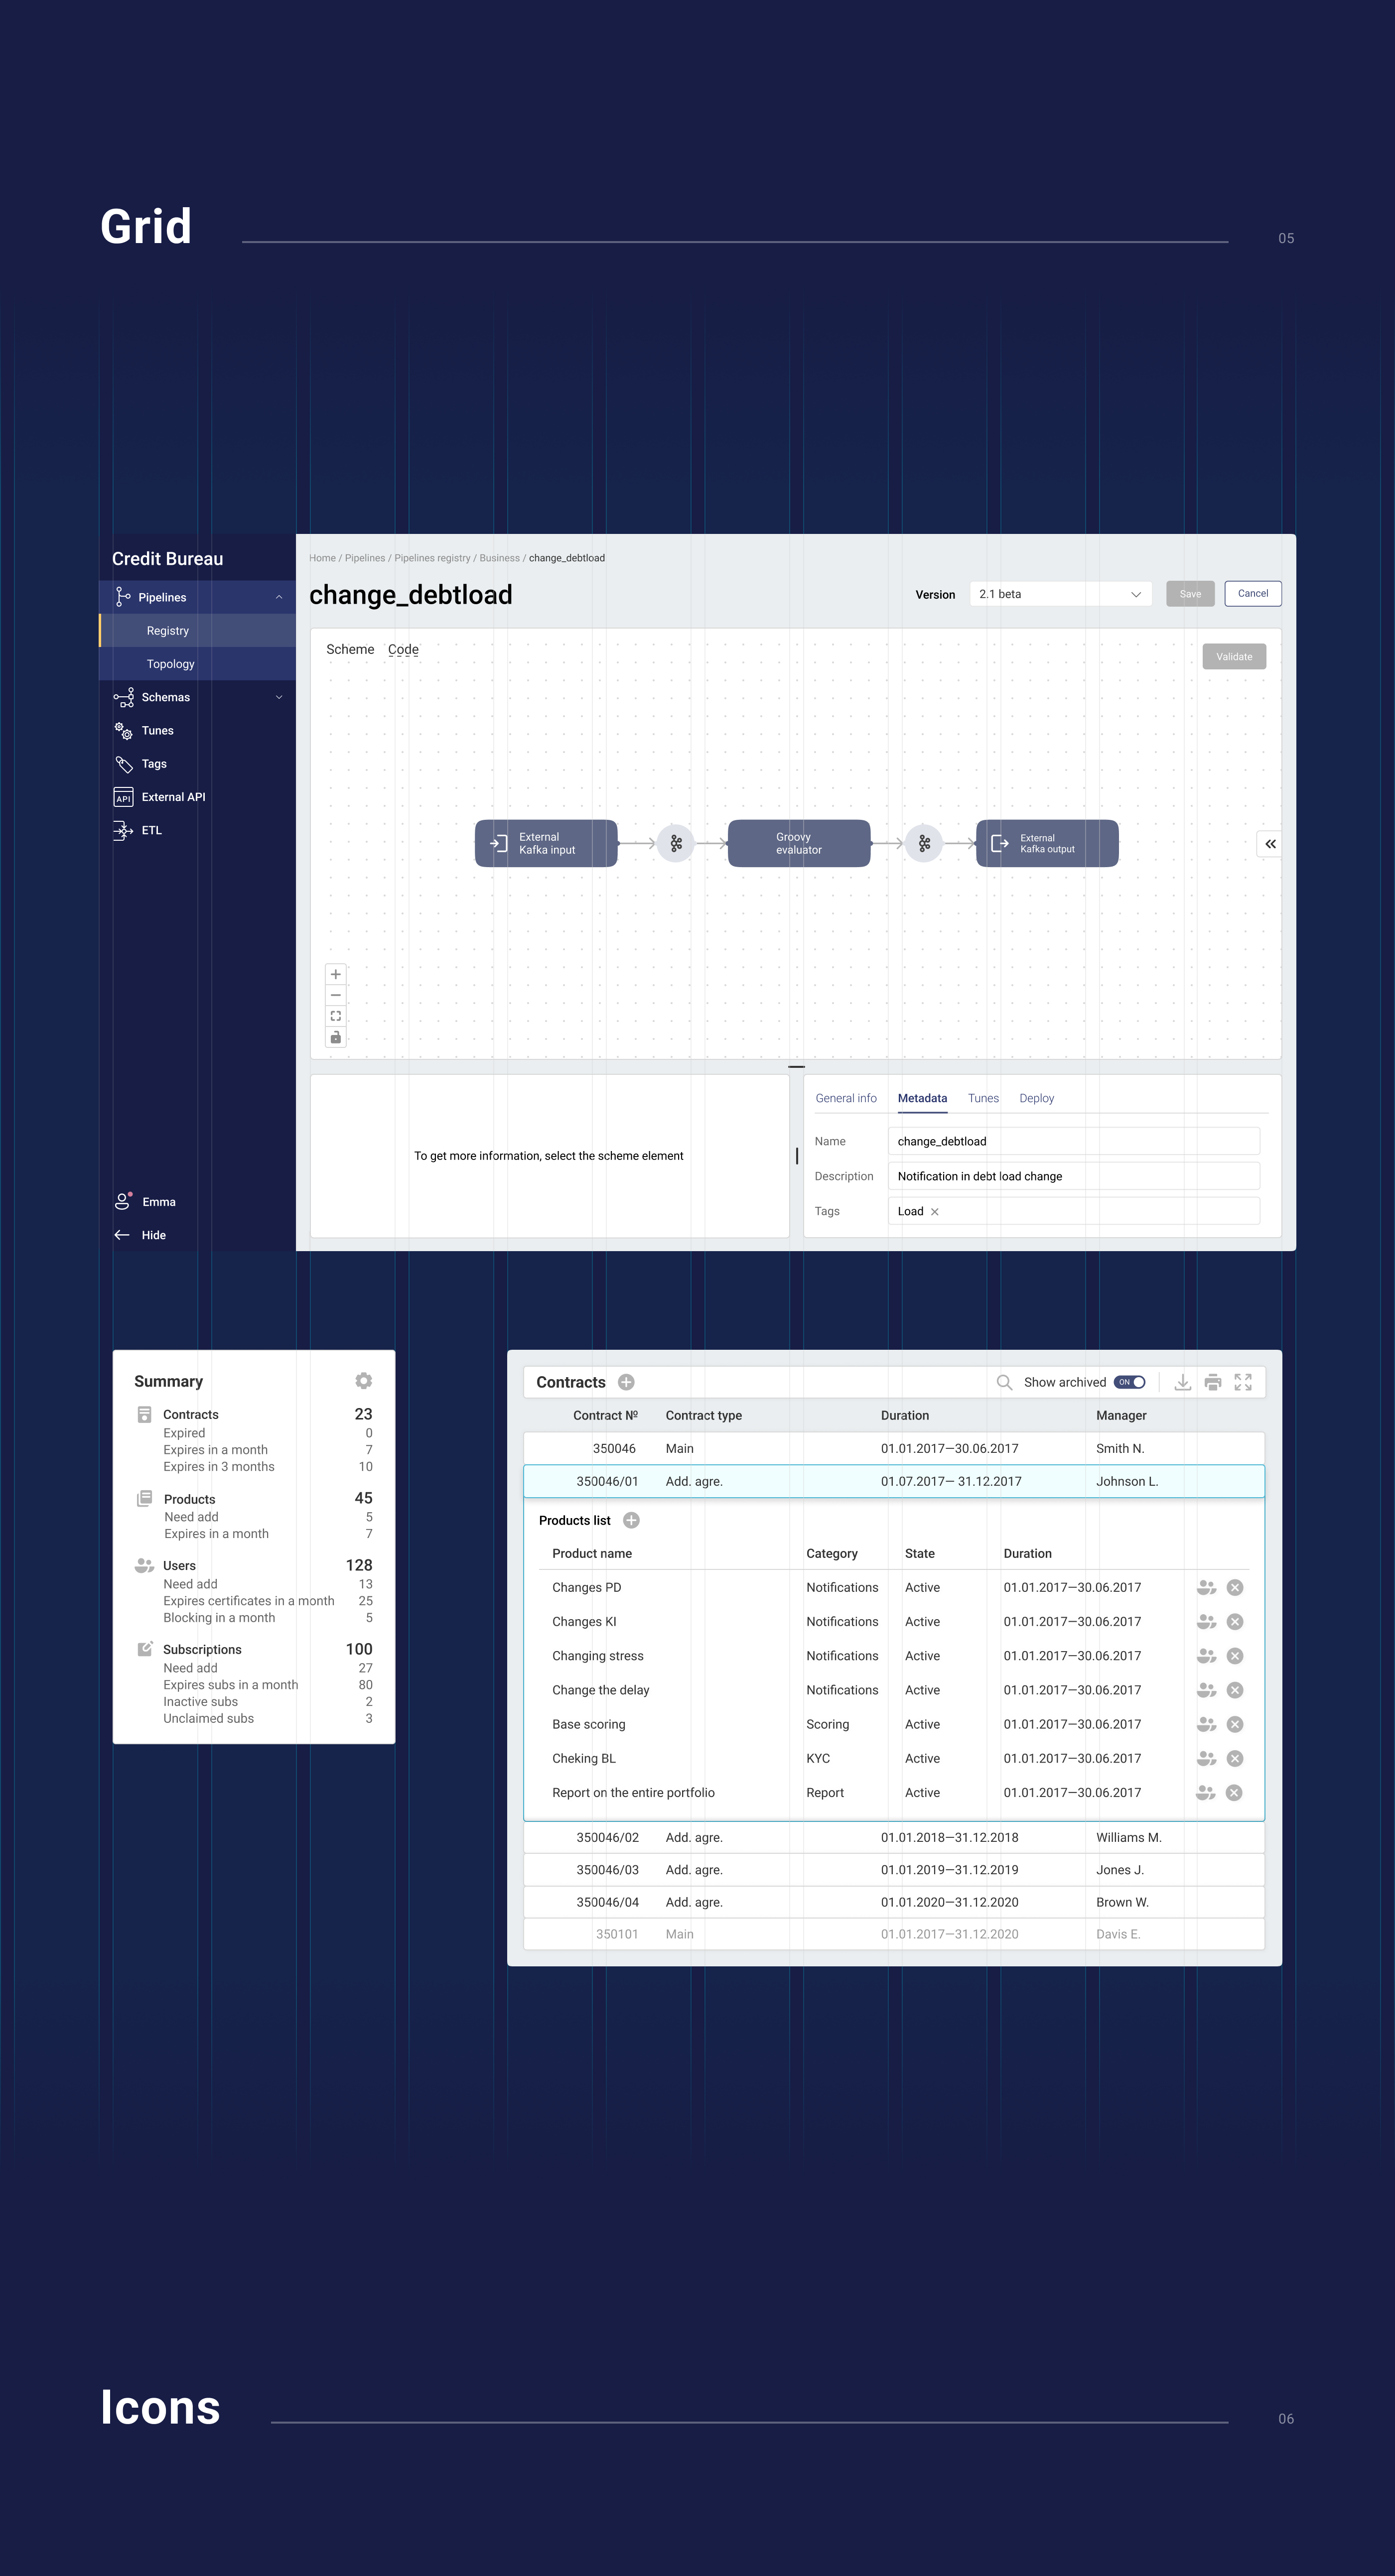Viewport: 1395px width, 2576px height.
Task: Click the Description input field
Action: pyautogui.click(x=1072, y=1176)
